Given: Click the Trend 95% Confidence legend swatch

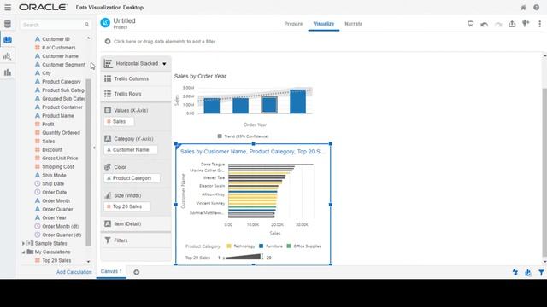Looking at the screenshot, I should tap(220, 136).
